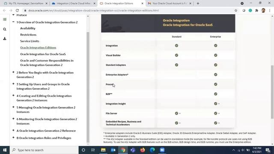Click the main page vertical scrollbar thumb
Viewport: 274px width, 154px height.
pyautogui.click(x=272, y=92)
